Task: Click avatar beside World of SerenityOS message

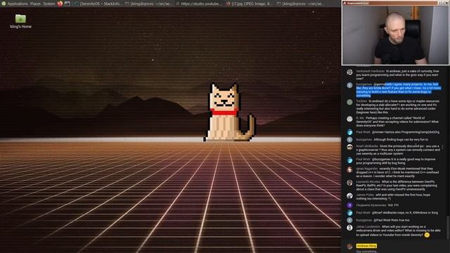Action: (349, 119)
